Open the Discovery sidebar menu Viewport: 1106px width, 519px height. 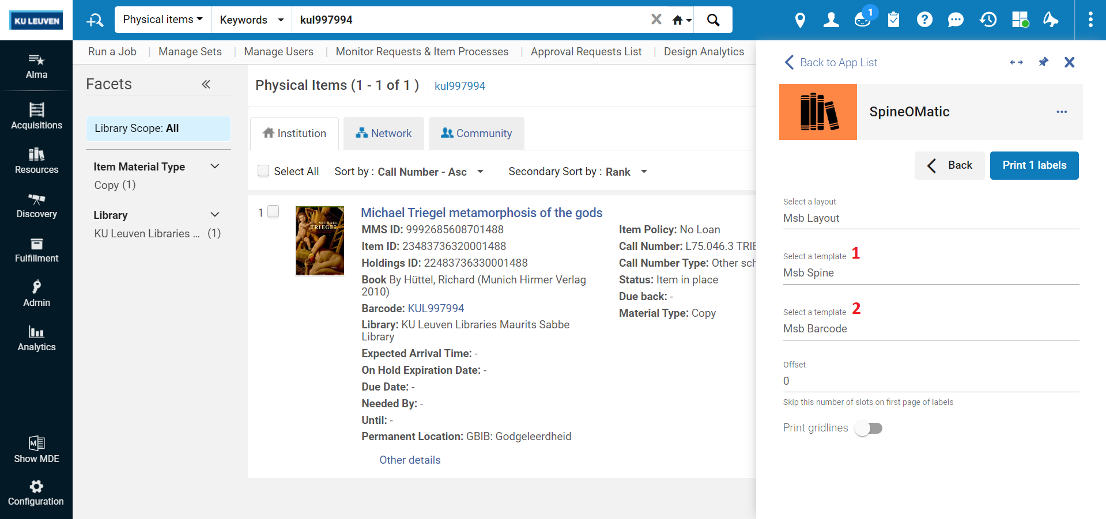click(36, 206)
